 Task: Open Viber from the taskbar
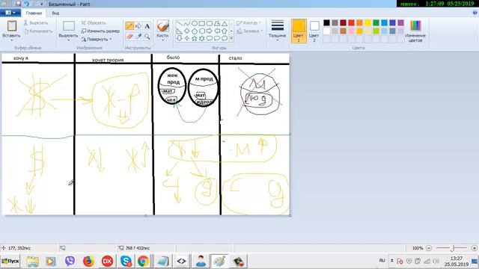click(70, 261)
